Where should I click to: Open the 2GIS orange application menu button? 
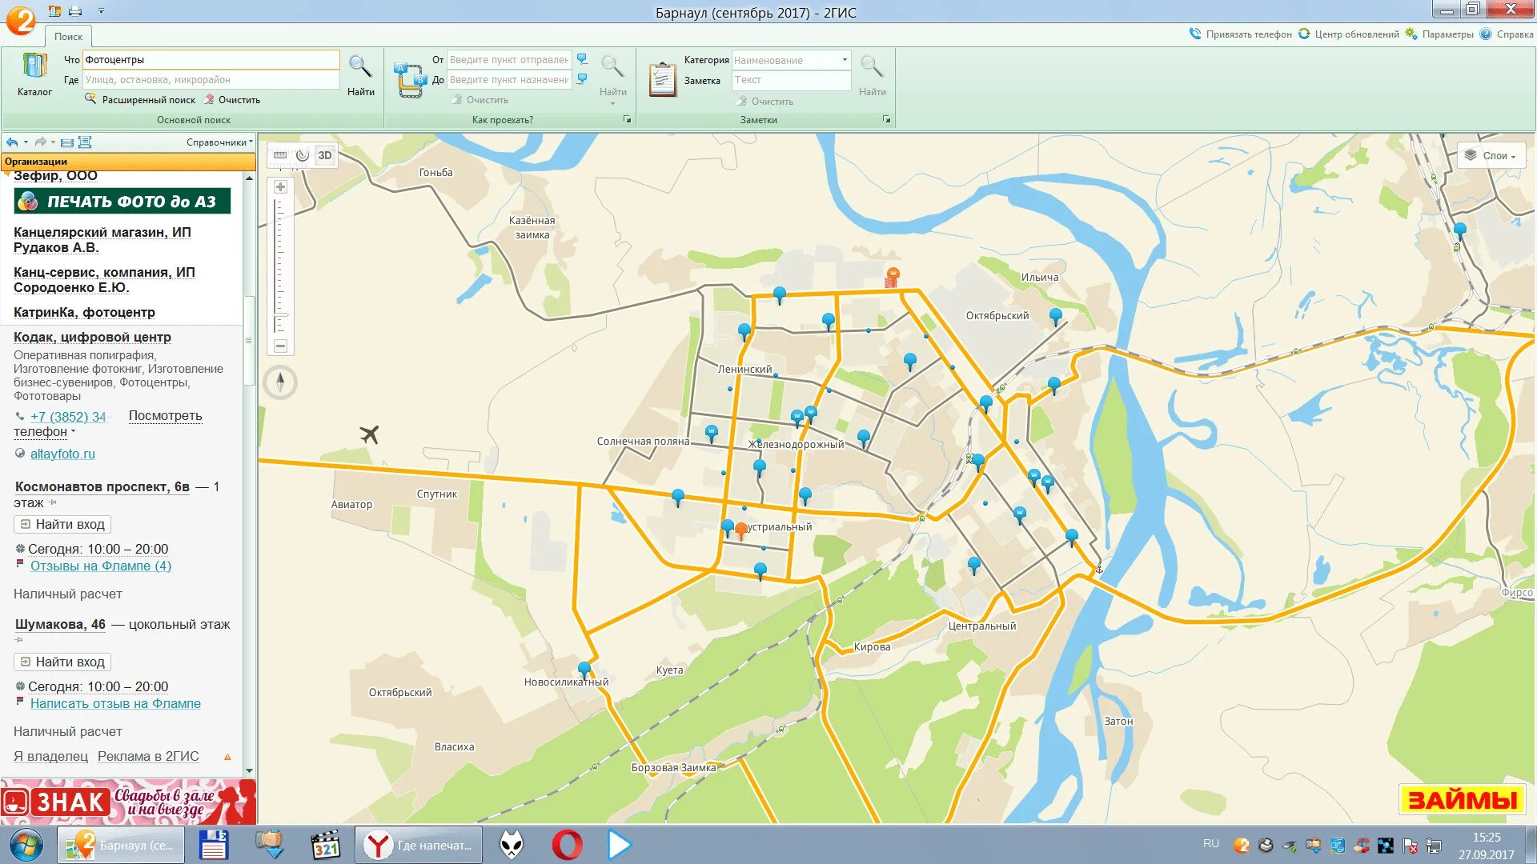coord(21,20)
